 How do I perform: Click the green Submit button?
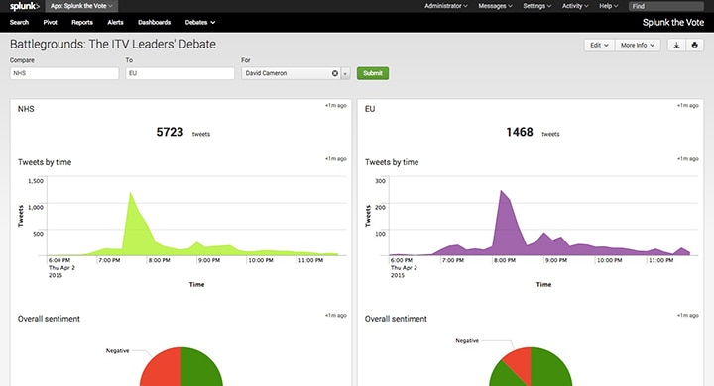pyautogui.click(x=373, y=73)
